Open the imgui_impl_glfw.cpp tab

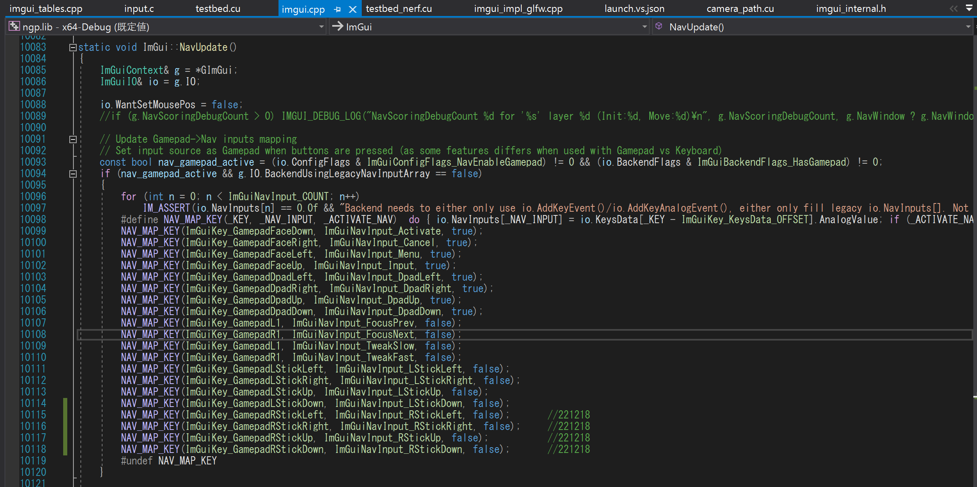coord(518,9)
